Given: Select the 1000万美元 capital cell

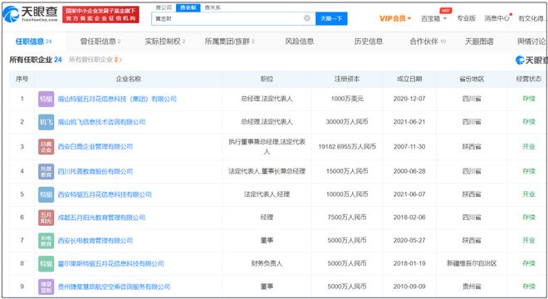Looking at the screenshot, I should pos(347,99).
